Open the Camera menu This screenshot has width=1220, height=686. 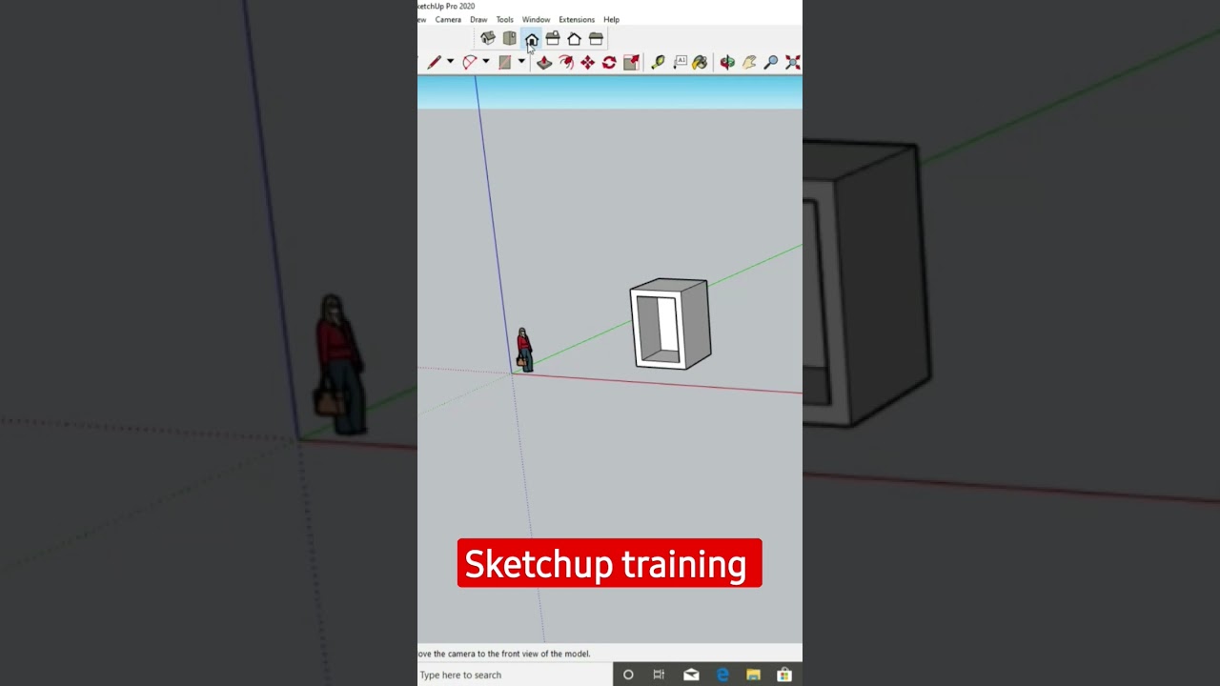[x=448, y=19]
